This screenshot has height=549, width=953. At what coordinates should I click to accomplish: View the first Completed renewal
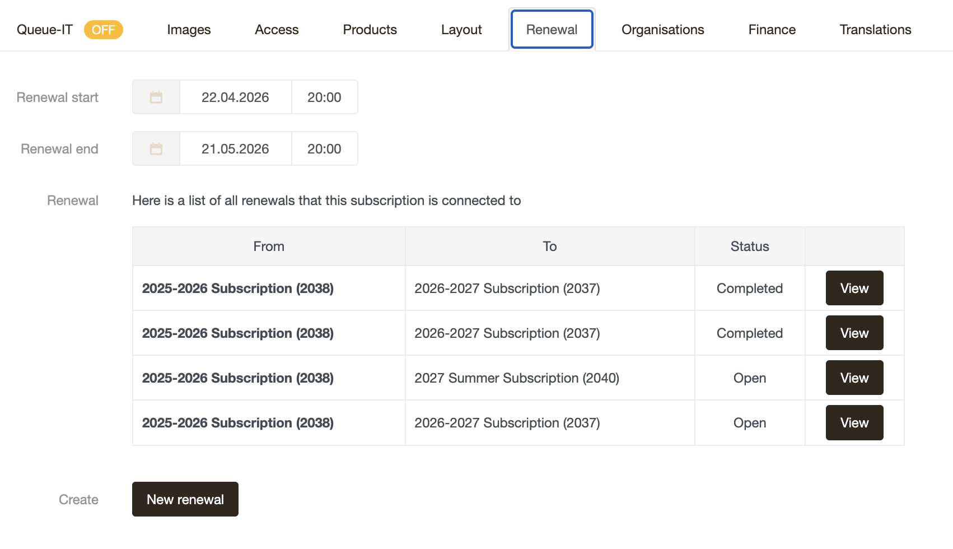854,288
